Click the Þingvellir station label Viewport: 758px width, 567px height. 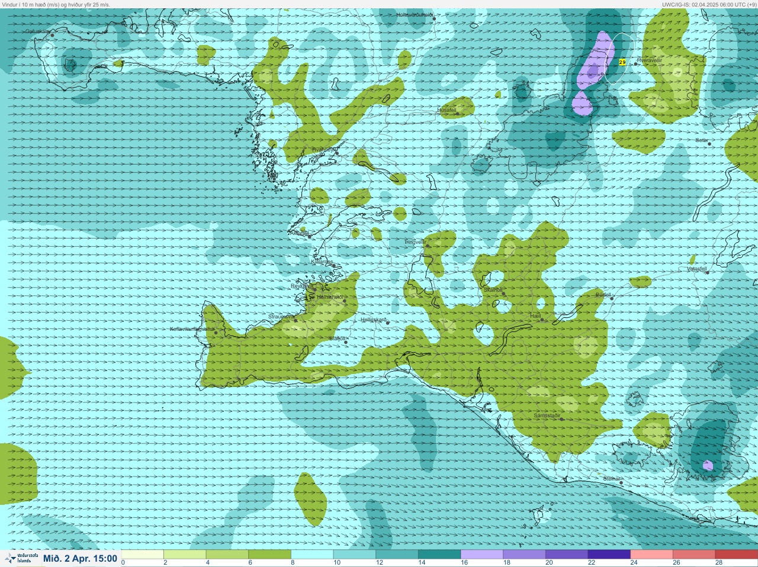[x=415, y=242]
